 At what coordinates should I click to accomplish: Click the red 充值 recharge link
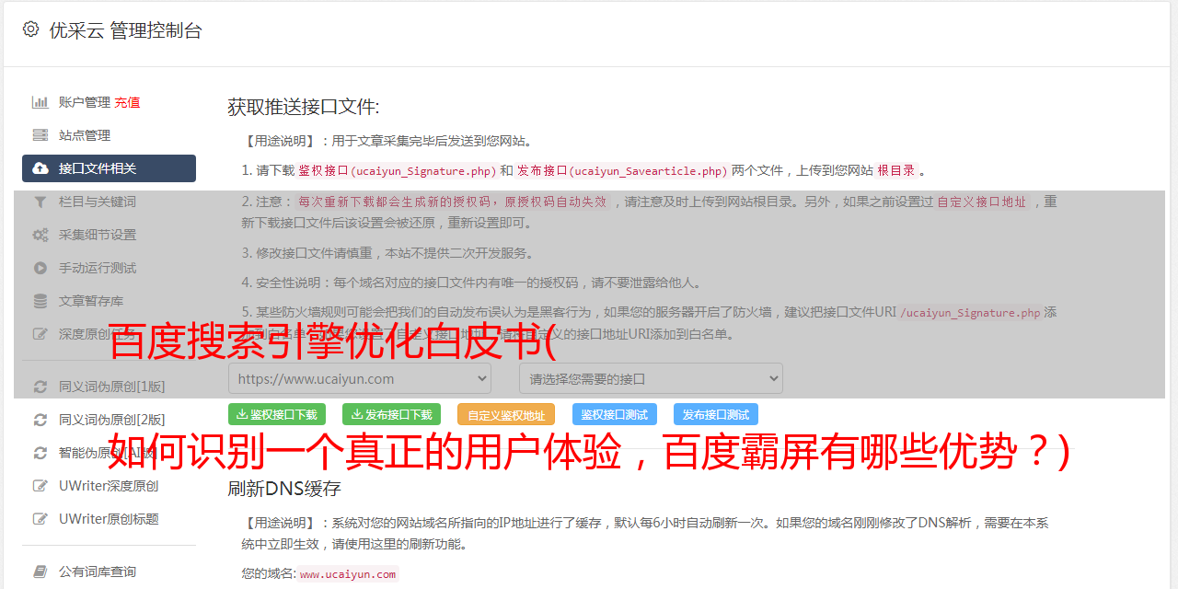pyautogui.click(x=127, y=102)
